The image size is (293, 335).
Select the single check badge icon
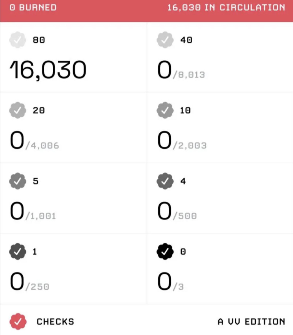pos(17,251)
